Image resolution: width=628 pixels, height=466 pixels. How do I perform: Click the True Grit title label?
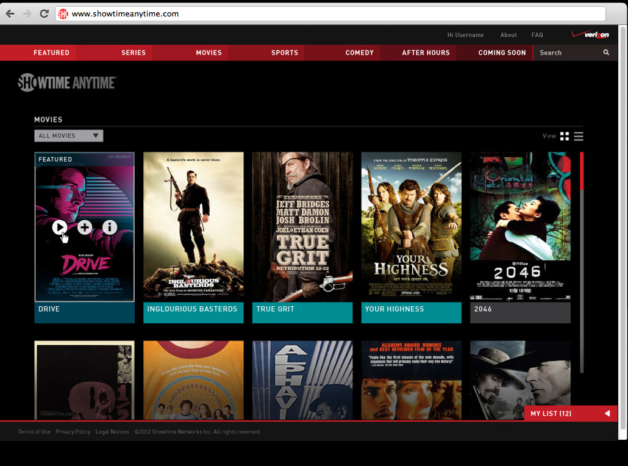[x=275, y=309]
